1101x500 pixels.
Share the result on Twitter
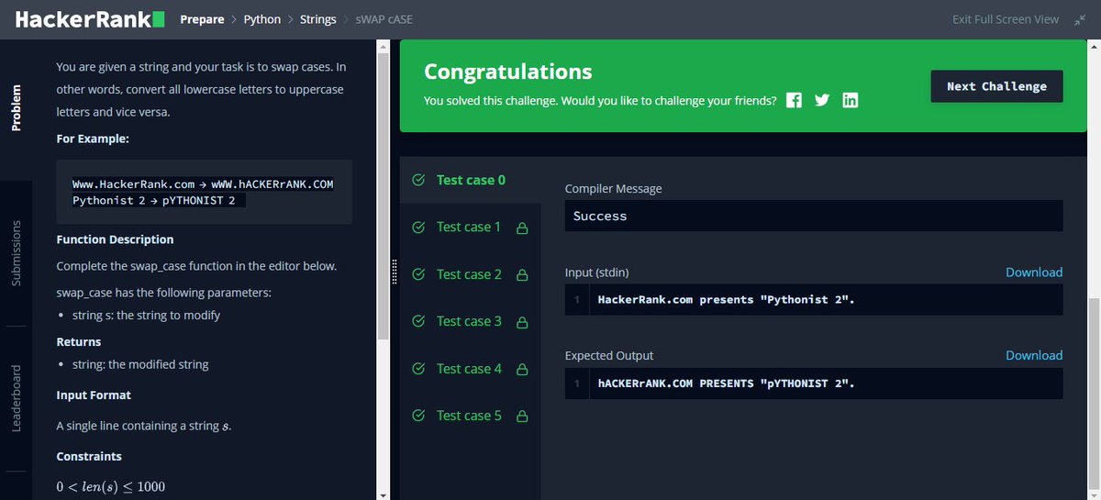coord(822,100)
